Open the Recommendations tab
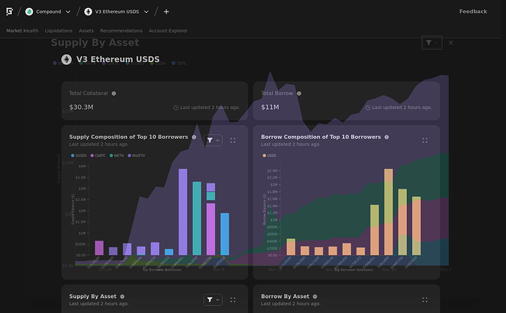This screenshot has width=506, height=313. [121, 31]
